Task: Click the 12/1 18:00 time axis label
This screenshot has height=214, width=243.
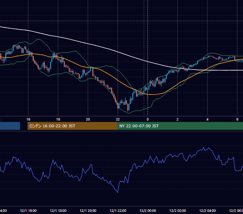Action: coord(58,210)
